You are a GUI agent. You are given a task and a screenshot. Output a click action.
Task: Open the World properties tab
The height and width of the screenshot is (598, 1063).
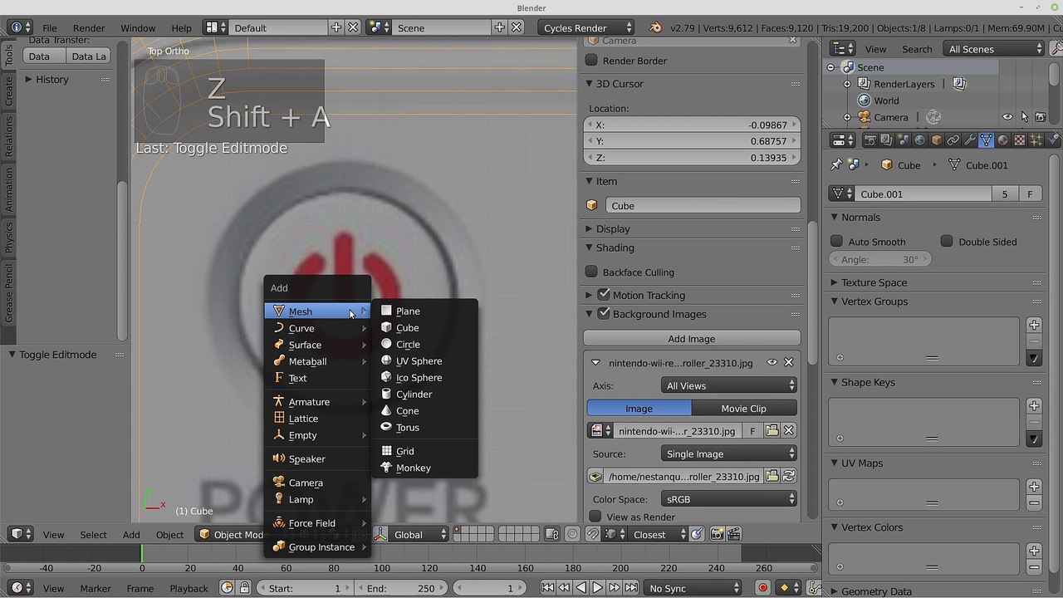pos(919,140)
